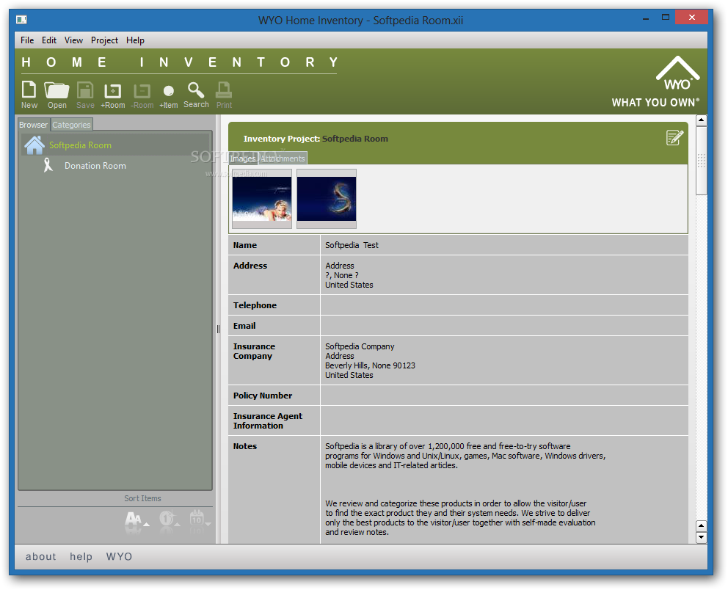Click the Save toolbar icon
Viewport: 728px width, 590px height.
click(85, 95)
